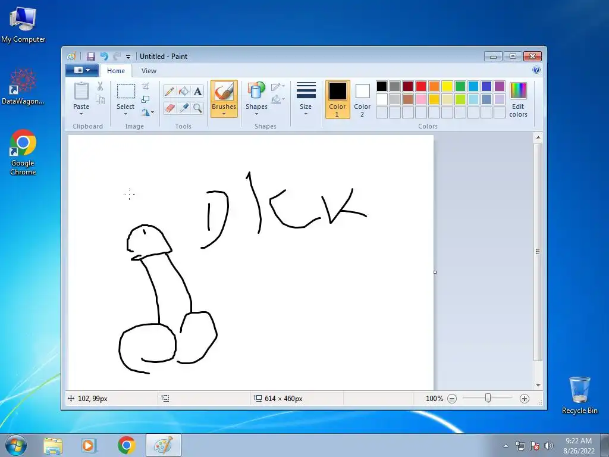609x457 pixels.
Task: Click the network tray icon
Action: [520, 446]
